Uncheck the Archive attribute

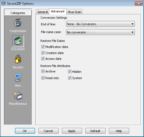(x=43, y=71)
